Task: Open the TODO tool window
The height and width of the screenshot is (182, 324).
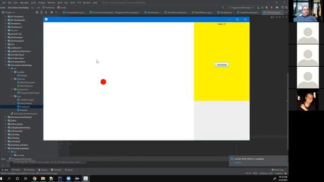Action: click(x=16, y=170)
